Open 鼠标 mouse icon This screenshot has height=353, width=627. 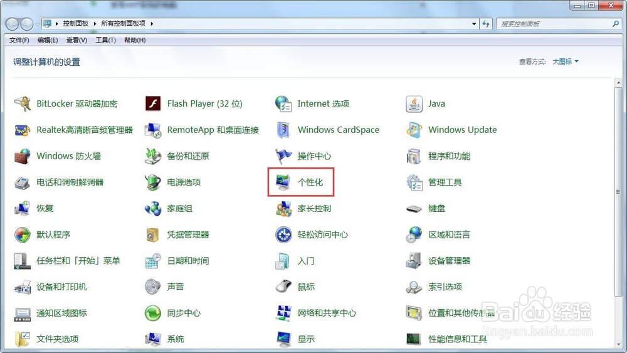point(283,287)
